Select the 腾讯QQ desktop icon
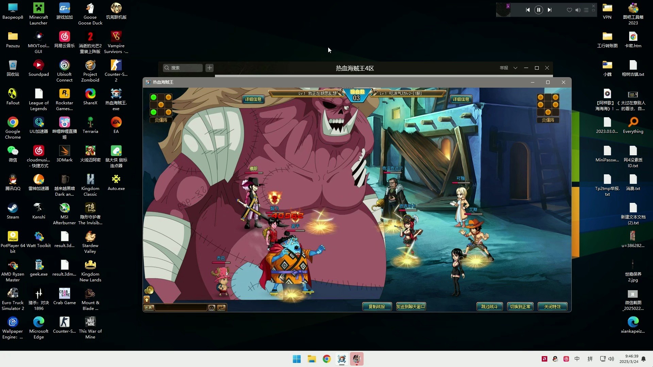The height and width of the screenshot is (367, 653). 13,182
